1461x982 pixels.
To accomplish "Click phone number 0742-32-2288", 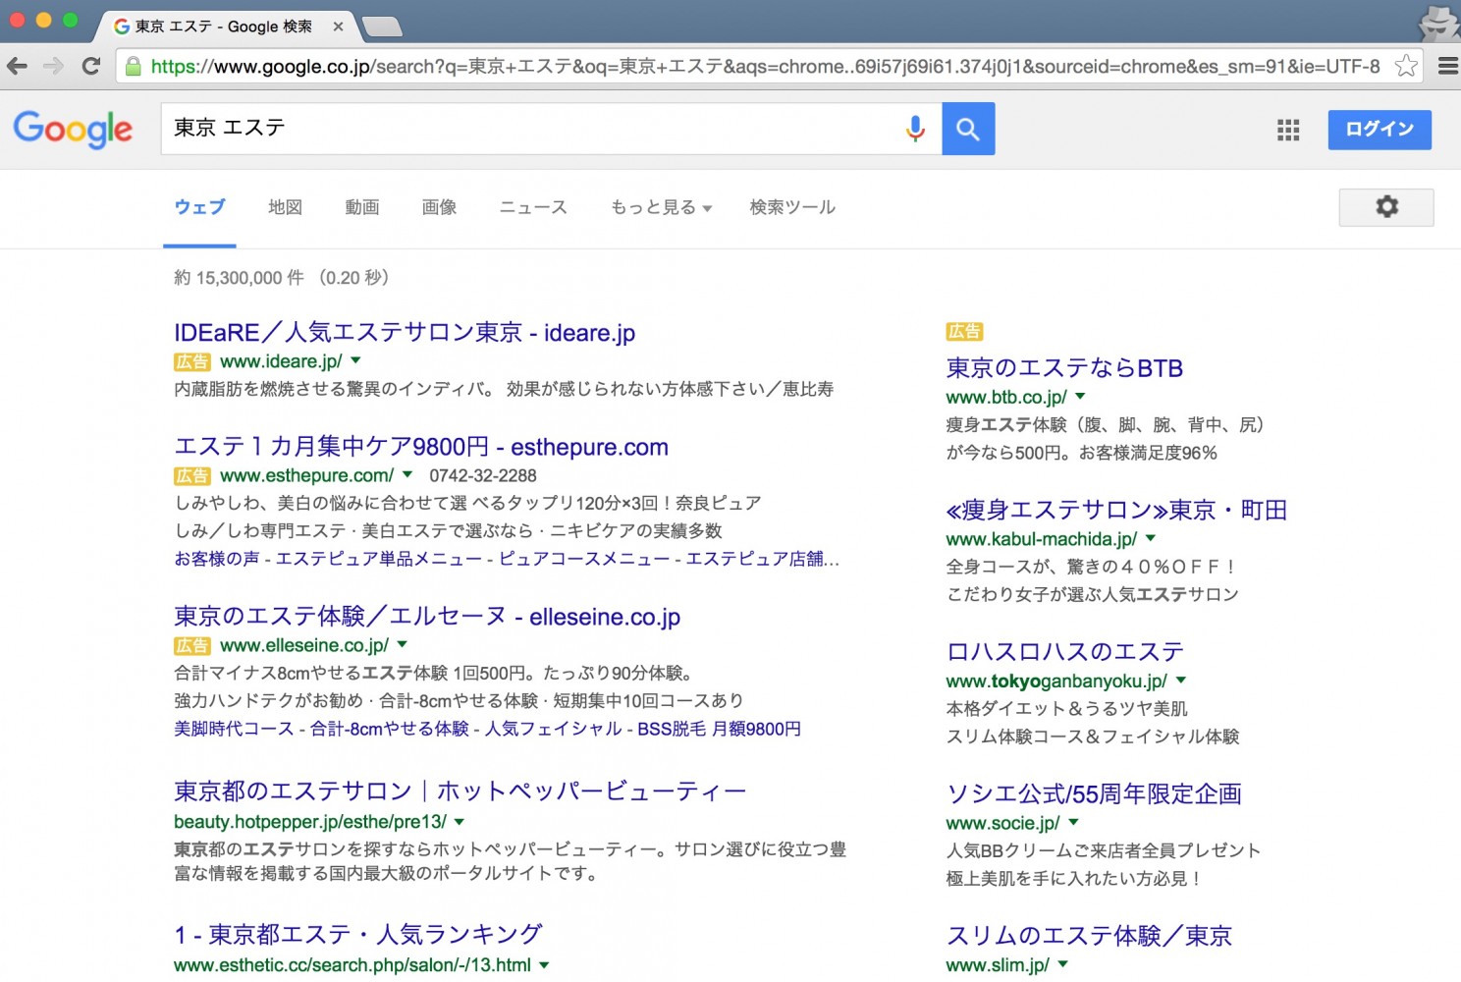I will pyautogui.click(x=483, y=475).
